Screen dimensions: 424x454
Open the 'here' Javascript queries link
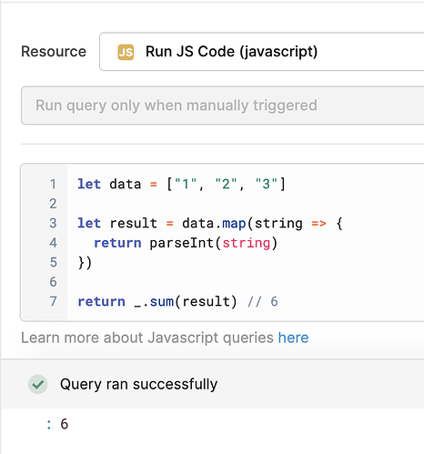point(293,338)
